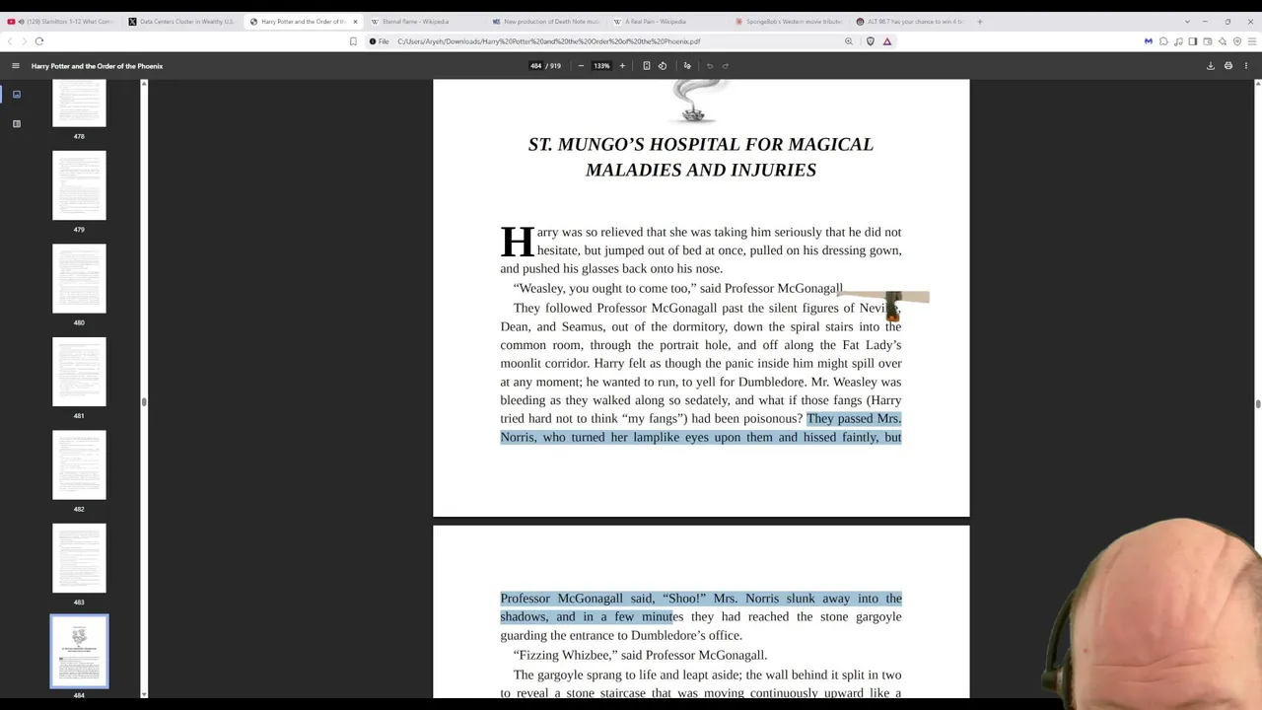Open the PDF viewer more actions menu

pos(1246,66)
